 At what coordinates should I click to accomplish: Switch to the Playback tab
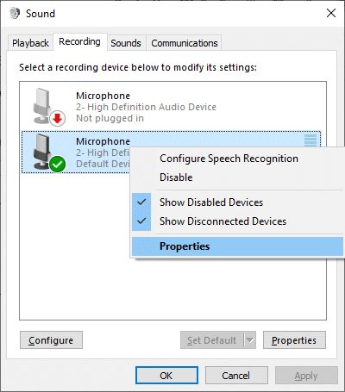click(30, 43)
